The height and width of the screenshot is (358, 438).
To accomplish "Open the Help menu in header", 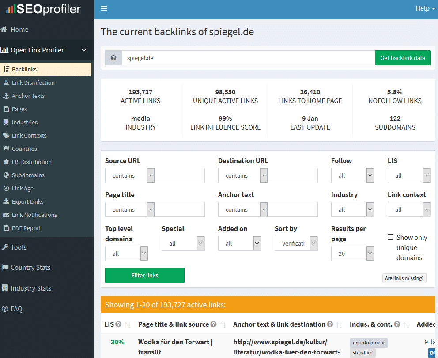I will [x=425, y=8].
